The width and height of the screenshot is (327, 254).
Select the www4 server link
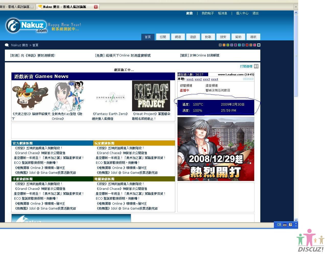(214, 79)
